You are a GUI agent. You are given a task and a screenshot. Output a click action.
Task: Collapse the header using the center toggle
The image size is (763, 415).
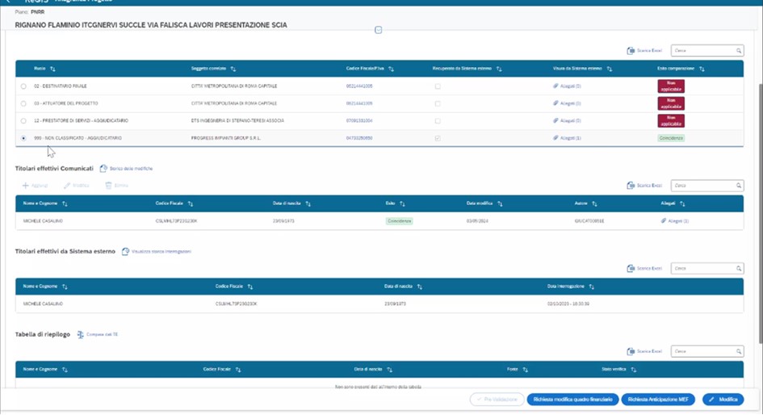pyautogui.click(x=378, y=31)
